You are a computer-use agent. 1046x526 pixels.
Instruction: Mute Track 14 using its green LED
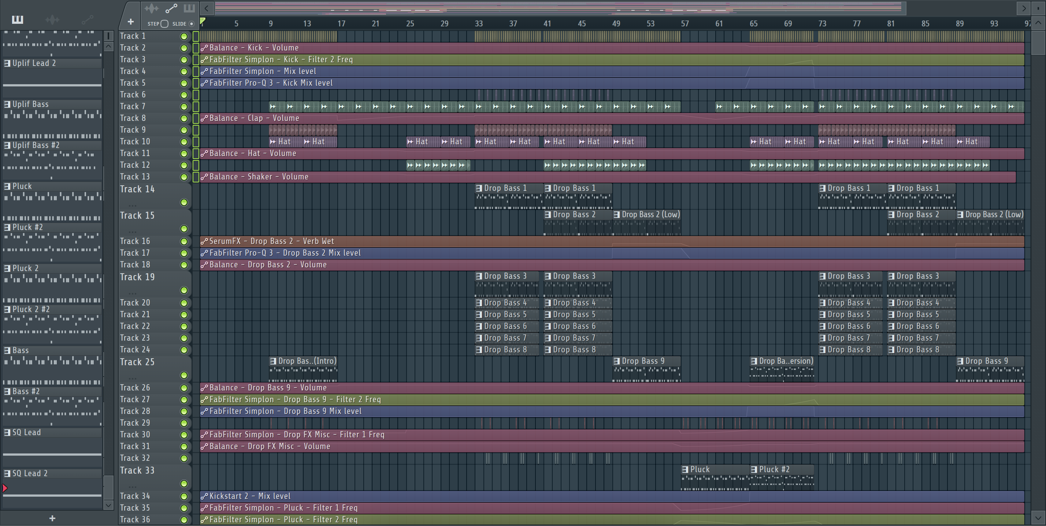(183, 202)
